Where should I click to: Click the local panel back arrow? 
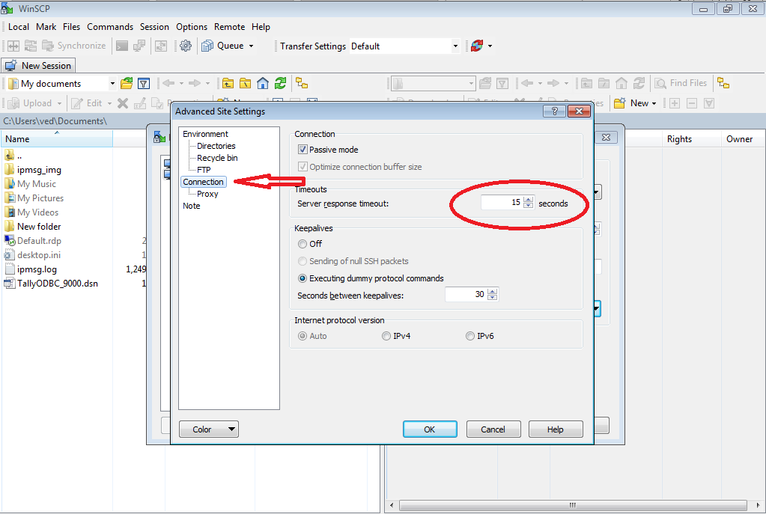[168, 84]
